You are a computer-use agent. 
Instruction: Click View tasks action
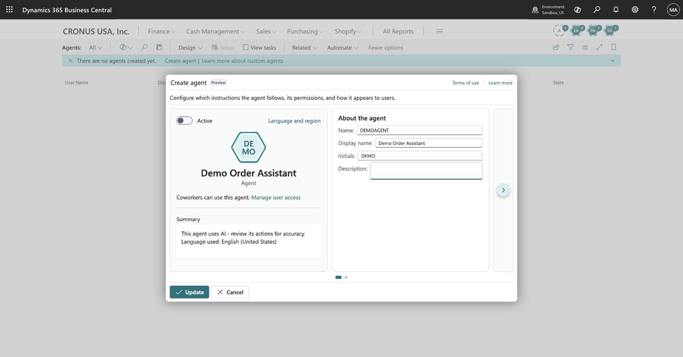[x=259, y=48]
